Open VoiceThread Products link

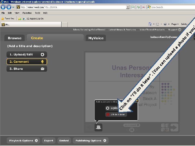[x=152, y=29]
